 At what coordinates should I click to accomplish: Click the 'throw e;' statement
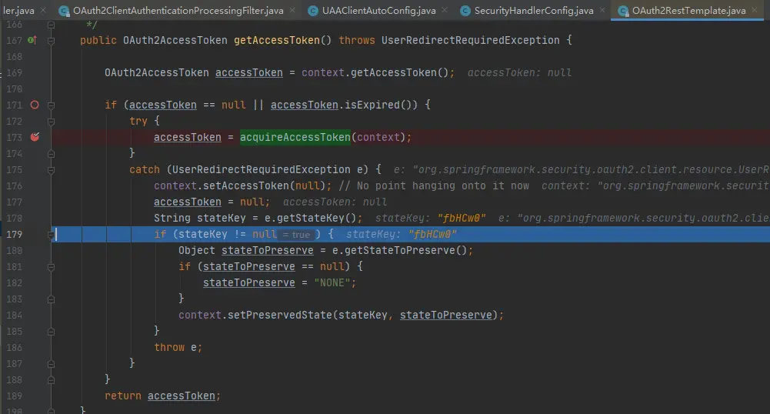(x=178, y=347)
